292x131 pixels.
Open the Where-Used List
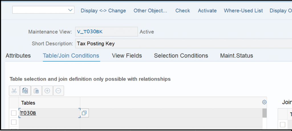pos(243,11)
